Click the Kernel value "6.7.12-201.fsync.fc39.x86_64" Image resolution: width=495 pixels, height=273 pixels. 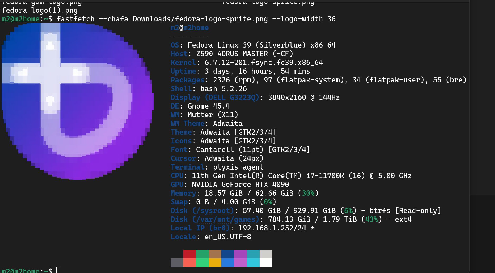click(264, 63)
